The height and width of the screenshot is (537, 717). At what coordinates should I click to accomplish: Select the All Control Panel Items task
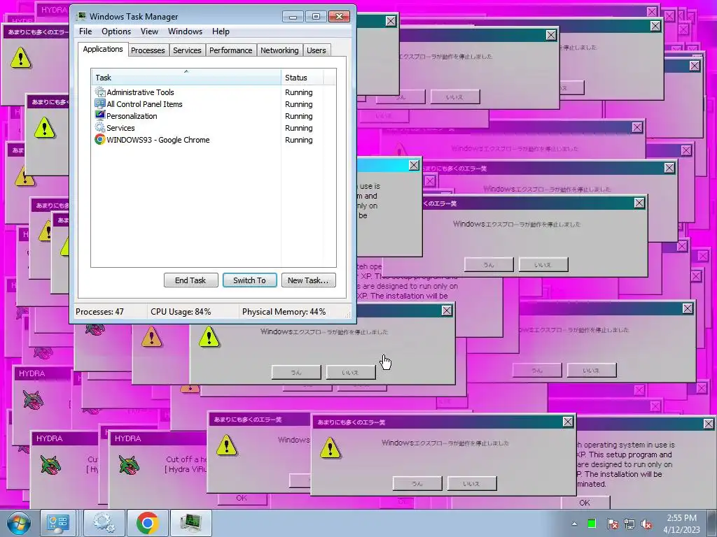click(x=214, y=104)
